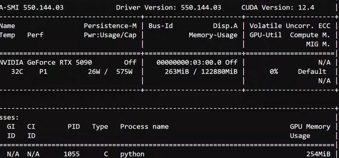Click the 0% GPU utilization value

273,72
